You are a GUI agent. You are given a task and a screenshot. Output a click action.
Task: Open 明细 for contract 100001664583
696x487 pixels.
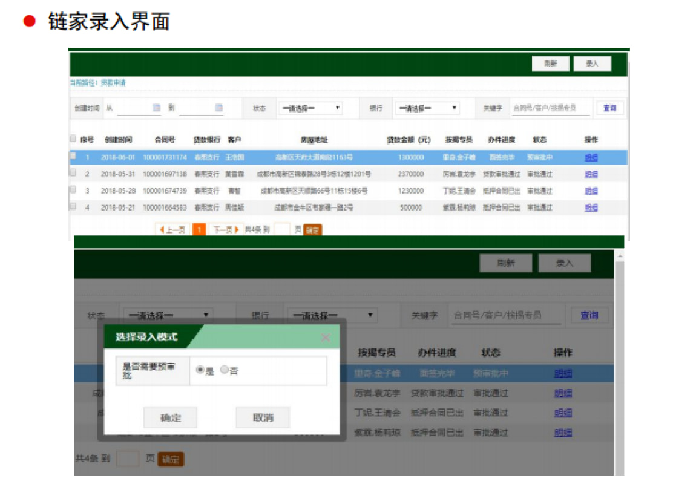(x=591, y=207)
